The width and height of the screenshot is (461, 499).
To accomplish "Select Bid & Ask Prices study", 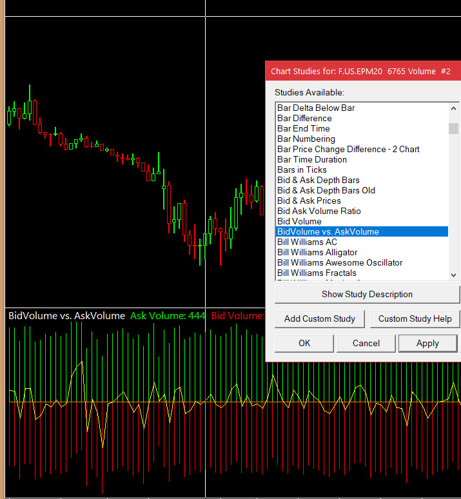I will click(x=362, y=201).
